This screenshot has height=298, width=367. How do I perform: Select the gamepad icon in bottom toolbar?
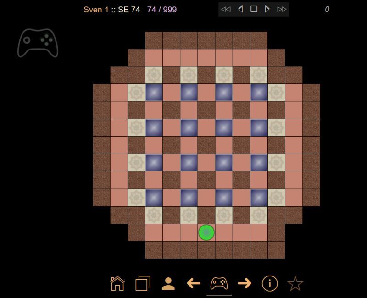point(219,283)
